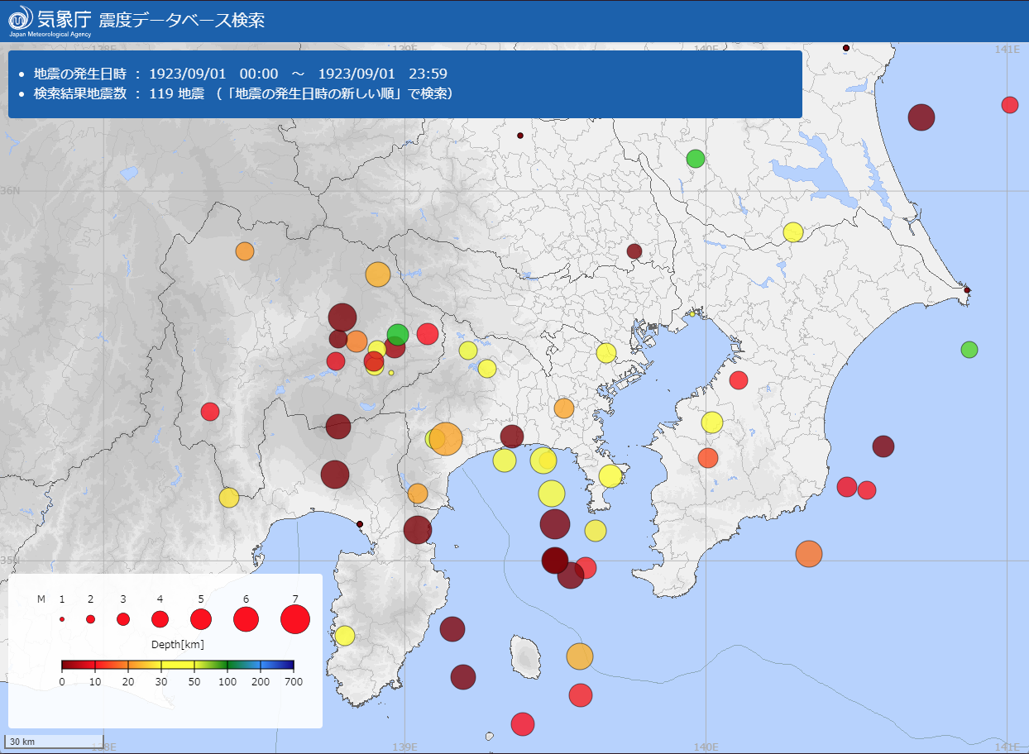
Task: Click the Japan Meteorological Agency logo
Action: (x=49, y=21)
